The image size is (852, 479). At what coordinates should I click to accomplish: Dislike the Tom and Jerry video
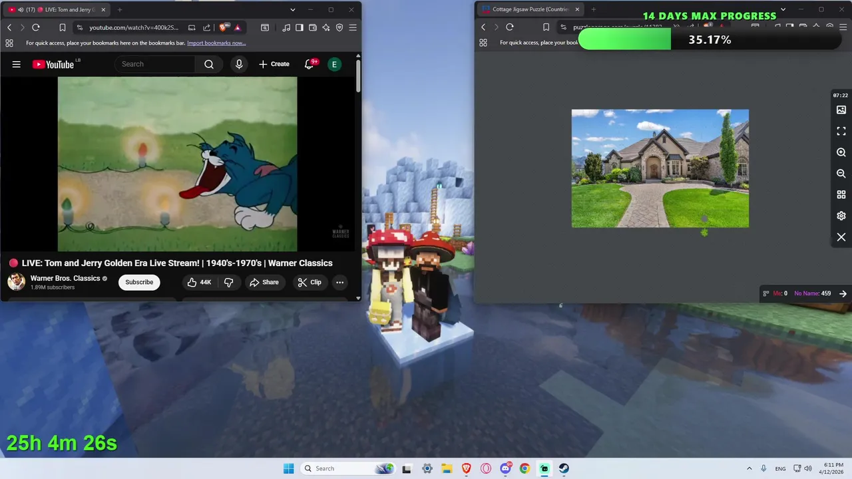coord(228,282)
